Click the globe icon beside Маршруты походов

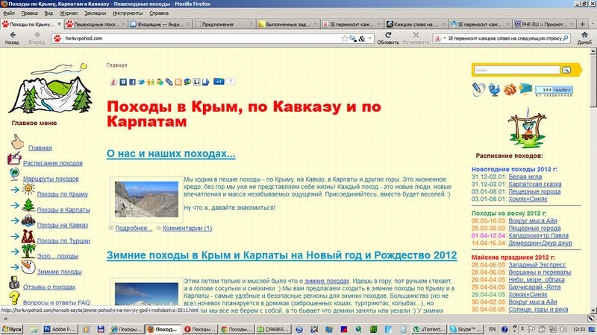pos(14,173)
